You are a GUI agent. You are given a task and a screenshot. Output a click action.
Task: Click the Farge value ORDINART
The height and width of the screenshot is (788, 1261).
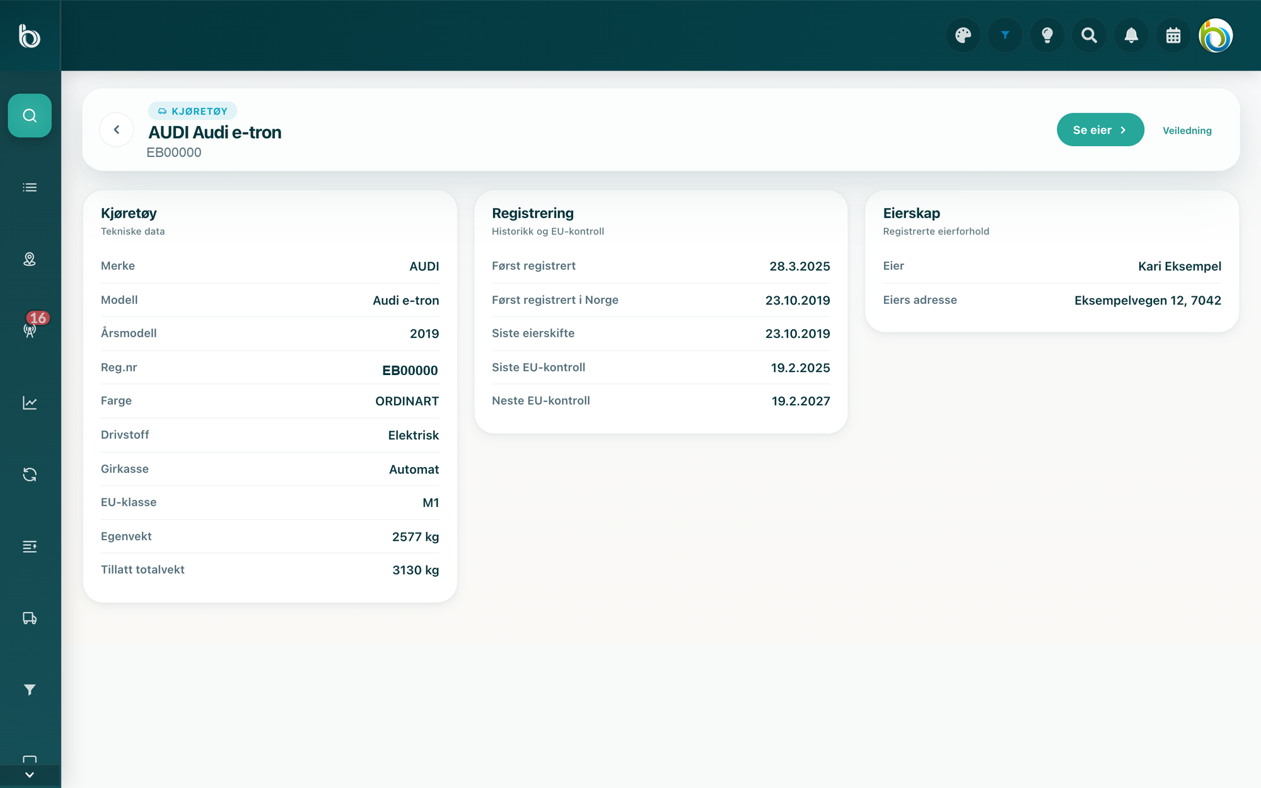coord(407,402)
